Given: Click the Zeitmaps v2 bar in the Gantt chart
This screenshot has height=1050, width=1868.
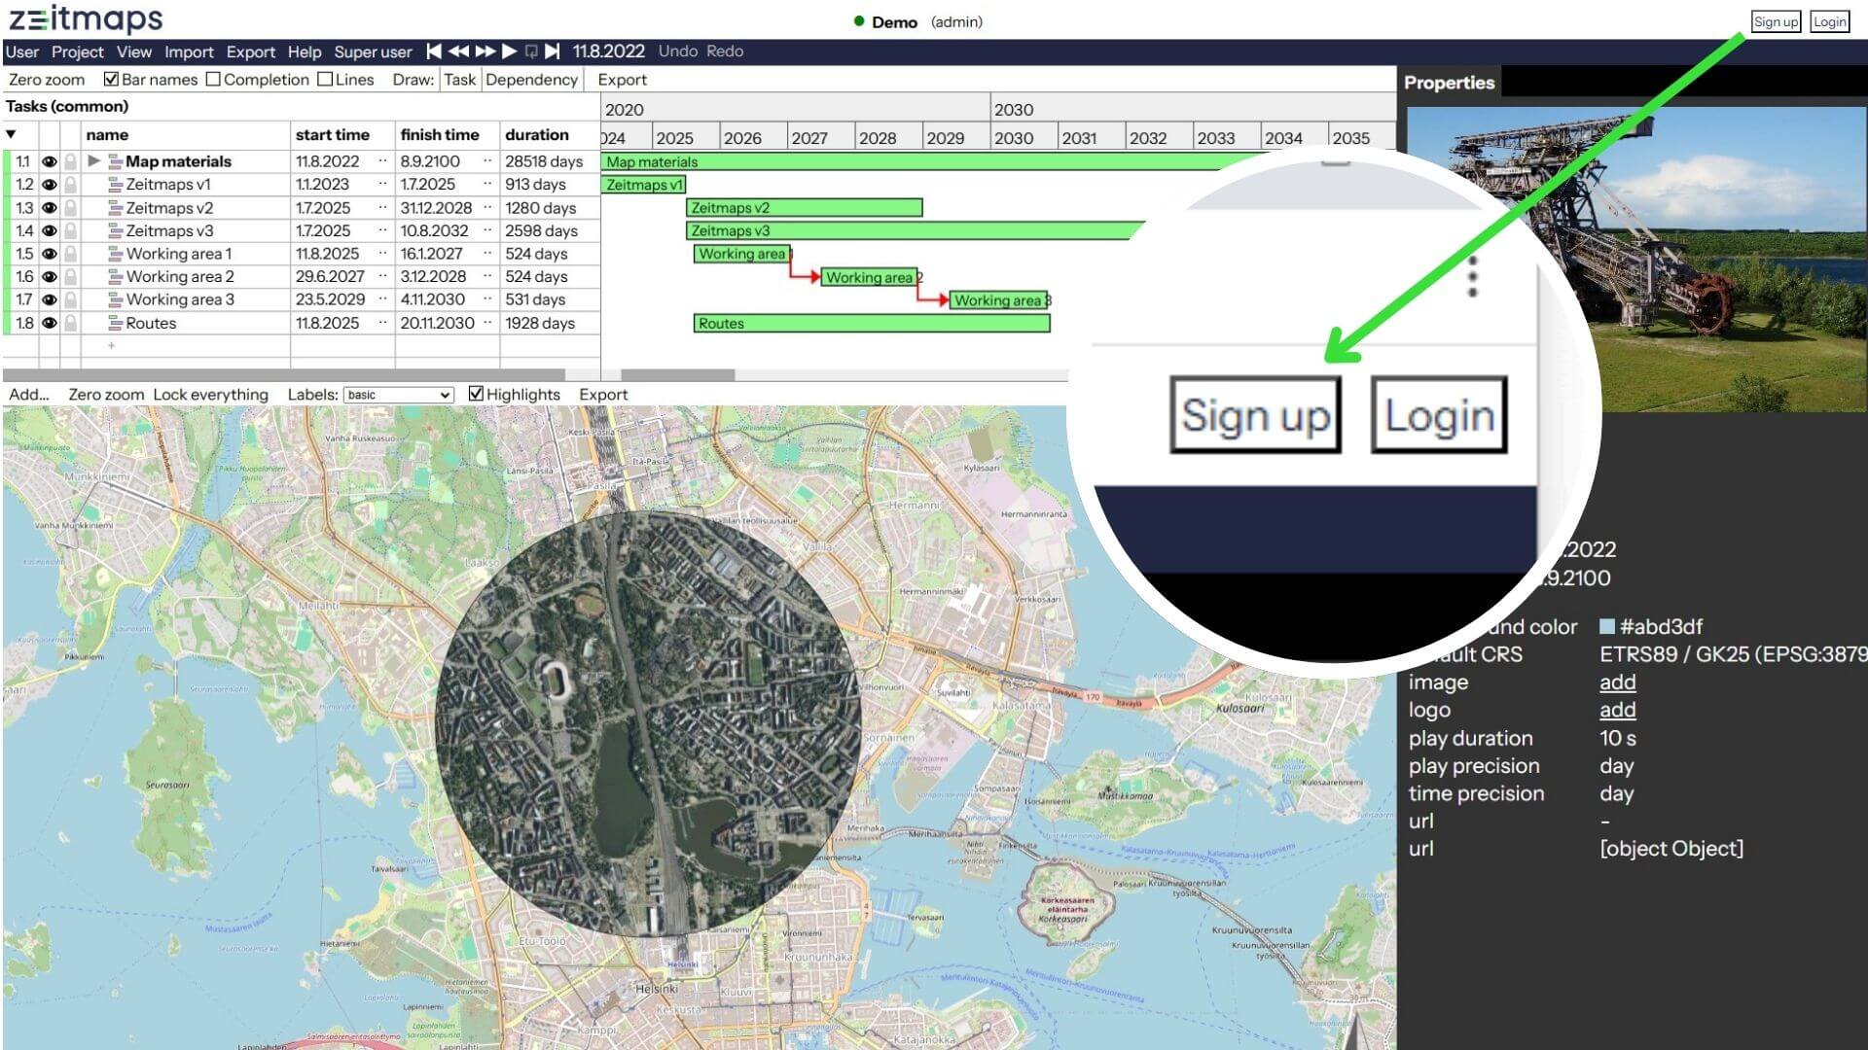Looking at the screenshot, I should [x=805, y=208].
